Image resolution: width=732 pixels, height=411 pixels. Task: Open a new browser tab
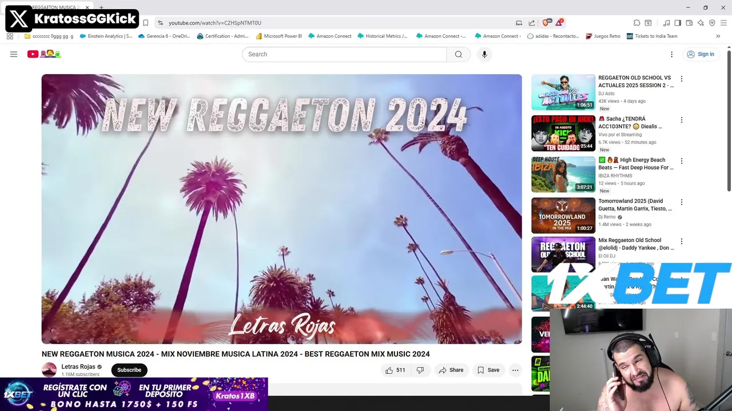point(101,7)
